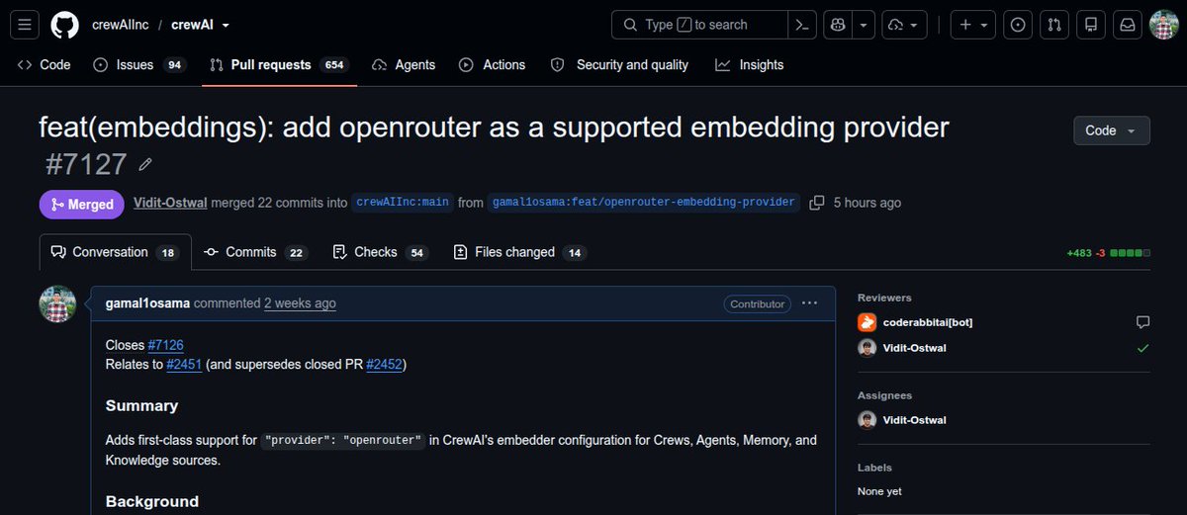Click the Labels sidebar heading
Viewport: 1187px width, 515px height.
[874, 468]
